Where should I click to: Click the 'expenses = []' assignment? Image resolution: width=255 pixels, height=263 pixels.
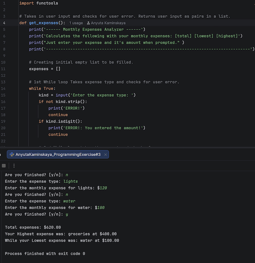[x=45, y=69]
